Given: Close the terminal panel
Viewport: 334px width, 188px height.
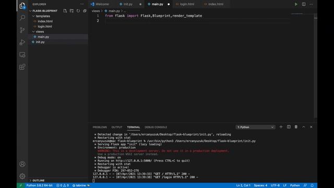Looking at the screenshot, I should coord(311,127).
